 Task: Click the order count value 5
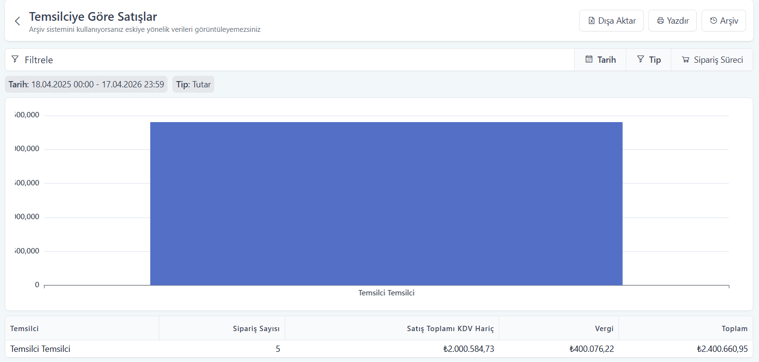pyautogui.click(x=278, y=349)
